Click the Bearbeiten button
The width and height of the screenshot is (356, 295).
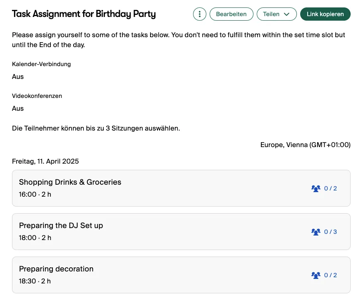[x=231, y=14]
